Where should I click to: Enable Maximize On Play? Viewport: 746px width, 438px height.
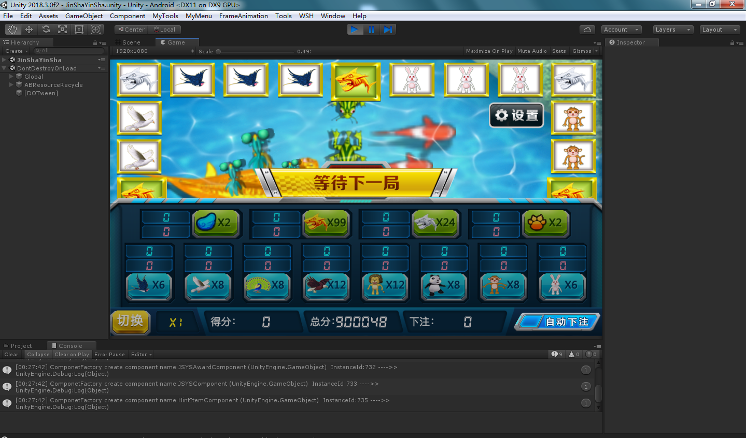click(489, 51)
